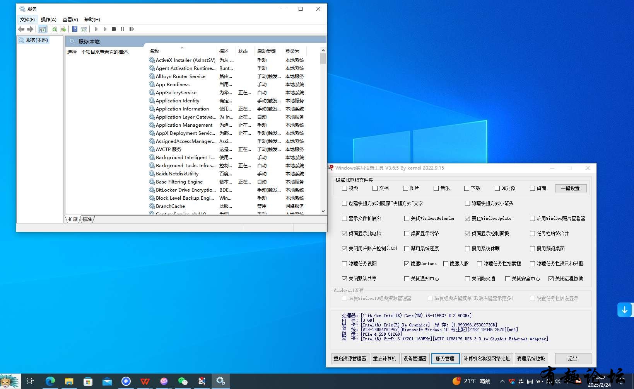This screenshot has height=389, width=634.
Task: Expand hidden system tray icons chevron
Action: point(502,381)
